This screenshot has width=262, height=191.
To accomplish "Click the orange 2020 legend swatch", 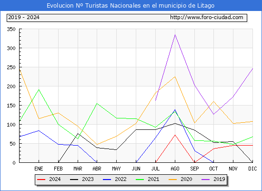I will click(173, 180).
